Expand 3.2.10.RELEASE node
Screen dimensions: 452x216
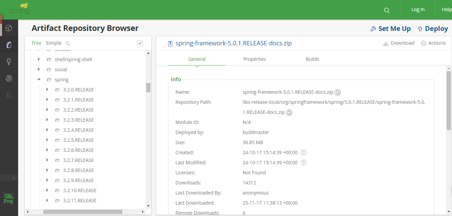click(x=47, y=190)
